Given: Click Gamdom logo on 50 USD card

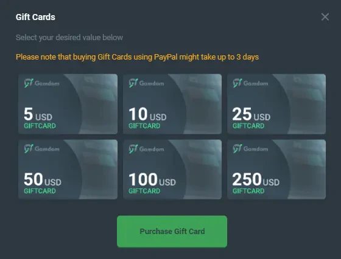Looking at the screenshot, I should point(41,149).
